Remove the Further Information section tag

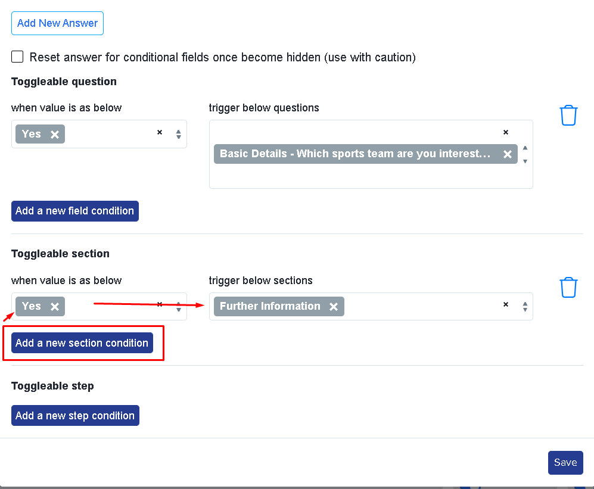click(334, 306)
